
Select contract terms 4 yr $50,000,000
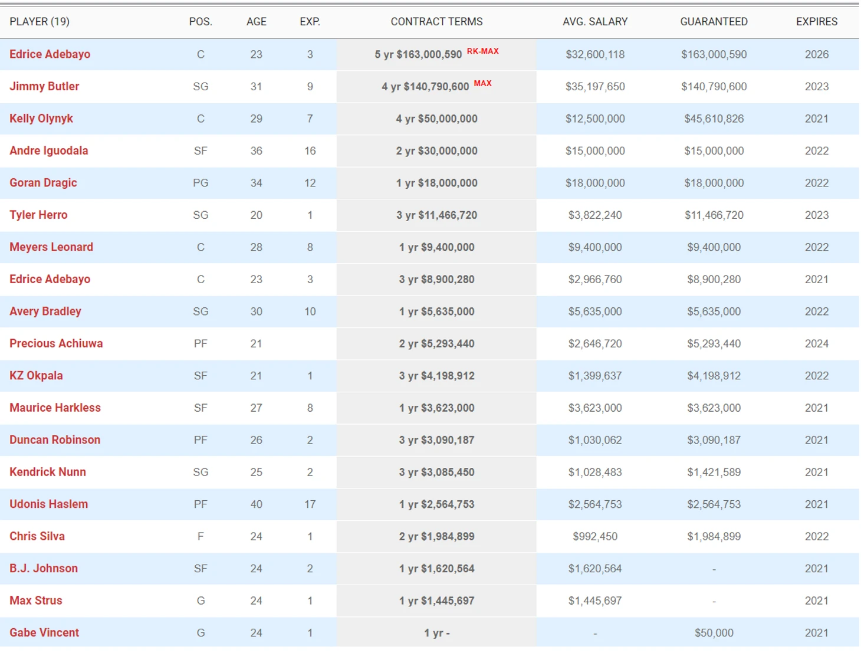pyautogui.click(x=436, y=119)
